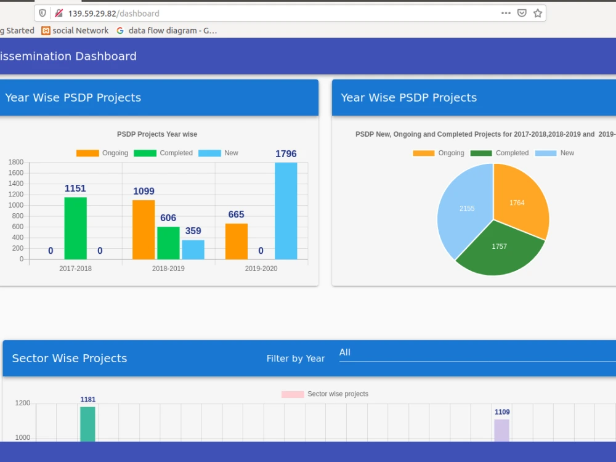Image resolution: width=616 pixels, height=462 pixels.
Task: Toggle Completed legend in pie chart
Action: (500, 153)
